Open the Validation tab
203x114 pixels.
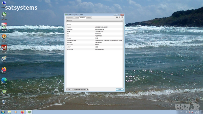point(89,18)
